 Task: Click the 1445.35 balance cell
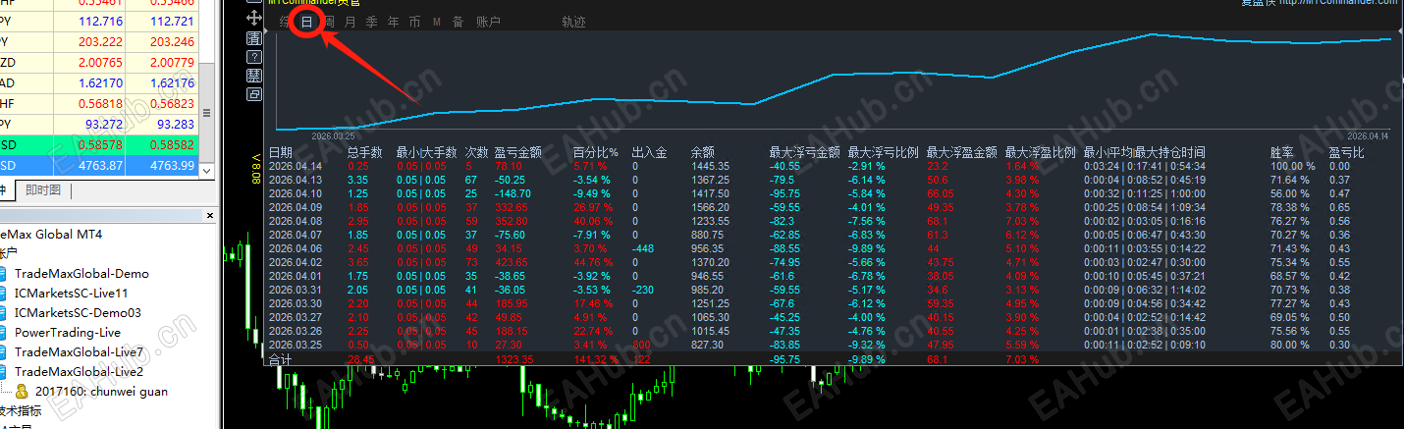[710, 167]
